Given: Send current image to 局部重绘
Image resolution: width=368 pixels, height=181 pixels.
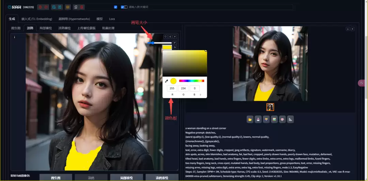Looking at the screenshot, I should [x=126, y=178].
